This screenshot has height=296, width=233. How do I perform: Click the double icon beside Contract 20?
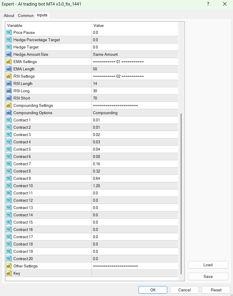(9, 259)
